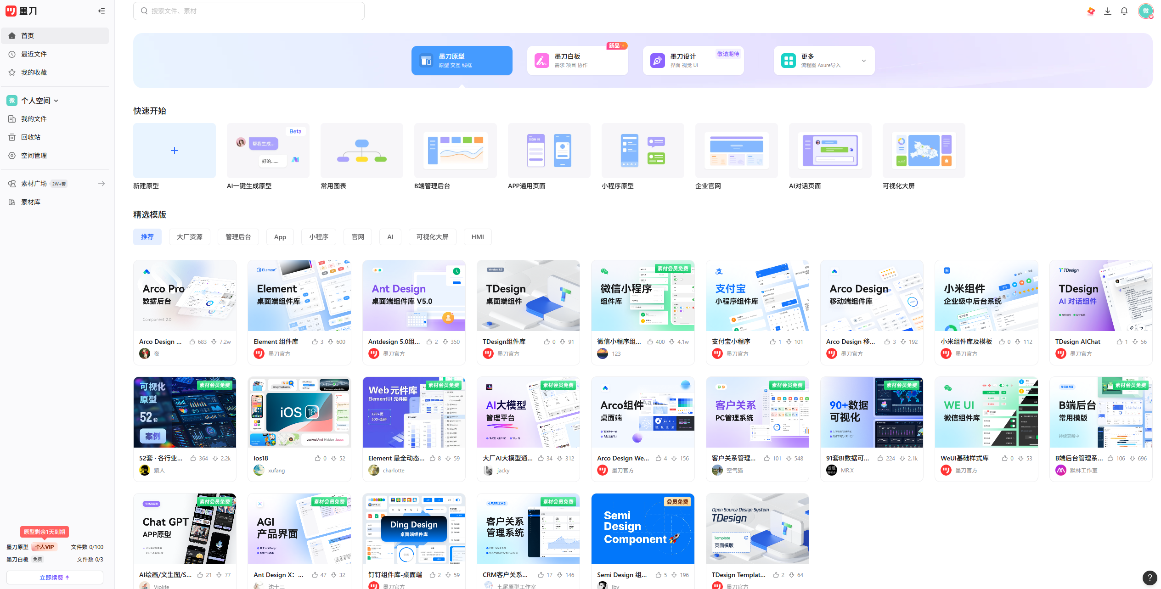Select the 墨刀原型 product card
Screen dimensions: 1161x589
point(462,61)
